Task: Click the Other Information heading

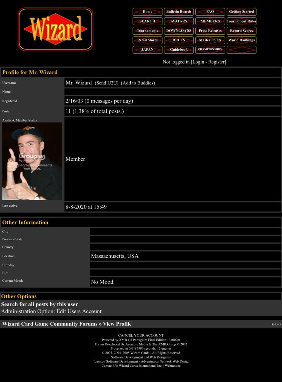Action: pos(25,223)
